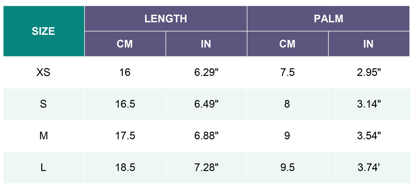Select the CM subheader under LENGTH

125,44
